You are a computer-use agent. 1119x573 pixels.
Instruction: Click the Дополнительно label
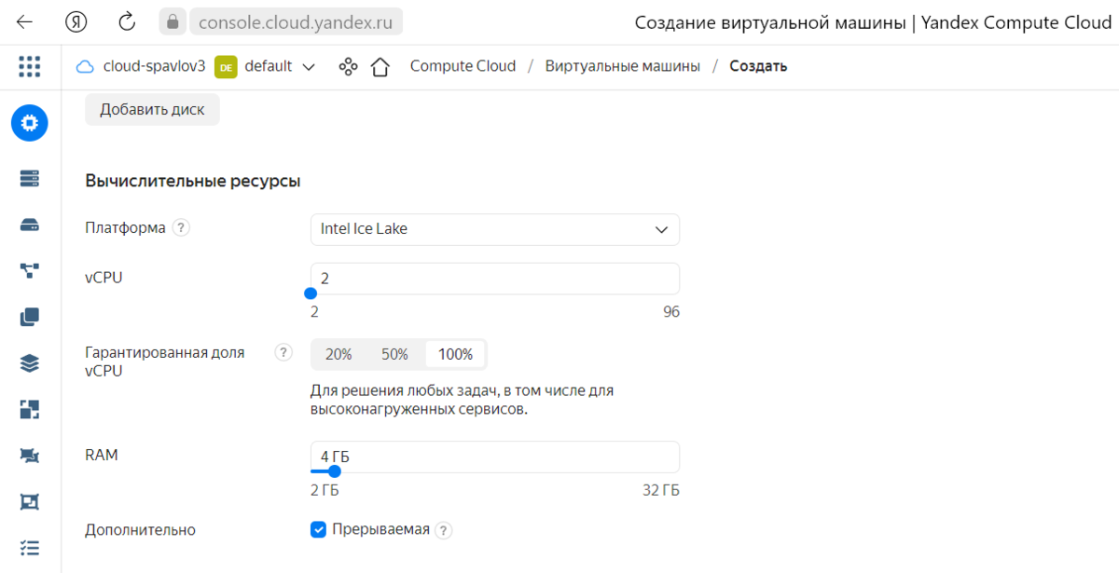tap(140, 530)
